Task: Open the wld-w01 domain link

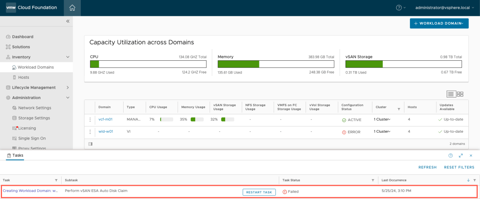Action: 106,131
